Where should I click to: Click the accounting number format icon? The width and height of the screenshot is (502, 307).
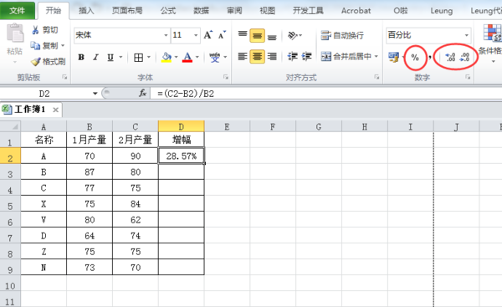pos(393,58)
